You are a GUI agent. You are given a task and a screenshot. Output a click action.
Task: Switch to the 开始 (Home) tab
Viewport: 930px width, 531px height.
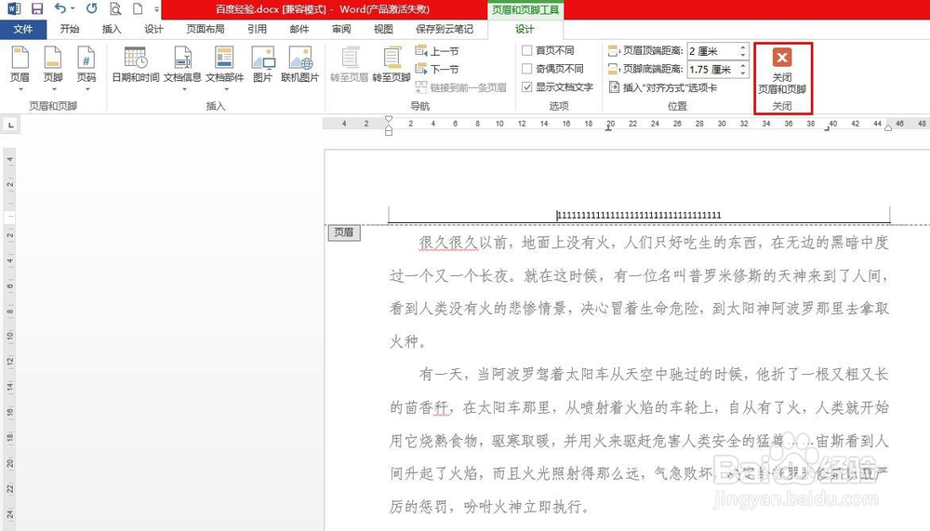click(70, 29)
